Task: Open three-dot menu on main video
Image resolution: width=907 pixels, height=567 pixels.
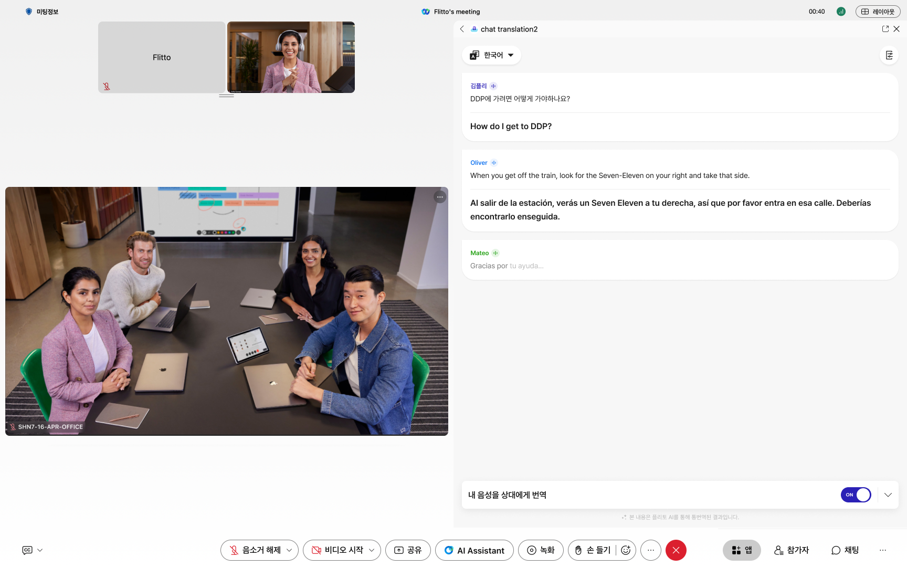Action: [x=440, y=197]
